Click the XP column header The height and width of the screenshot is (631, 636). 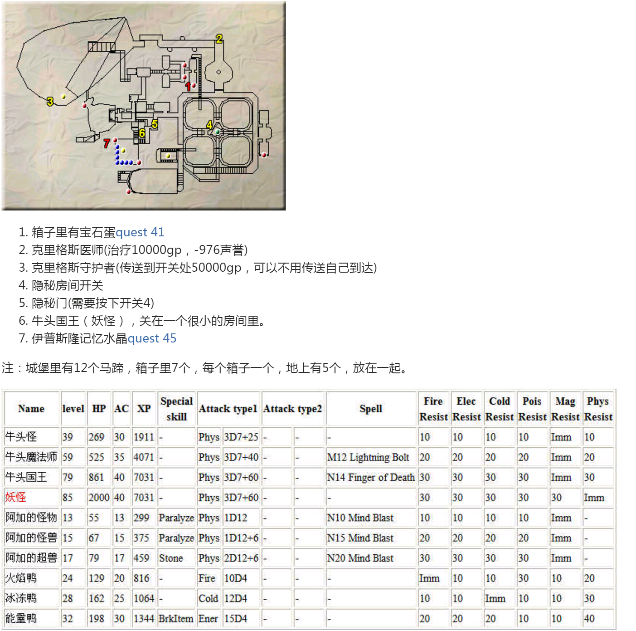(x=144, y=409)
